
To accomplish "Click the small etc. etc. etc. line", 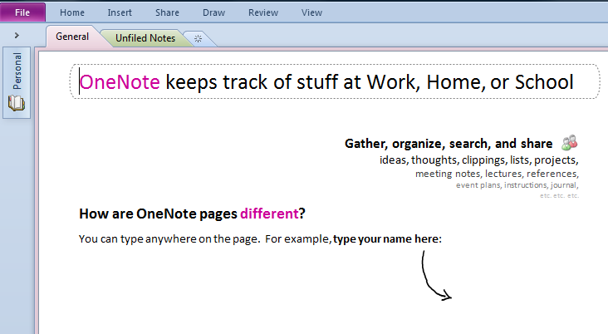I will tap(559, 195).
